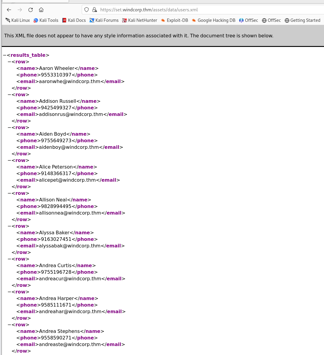Screen dimensions: 324x355
Task: Click the Forward navigation arrow
Action: [20, 10]
